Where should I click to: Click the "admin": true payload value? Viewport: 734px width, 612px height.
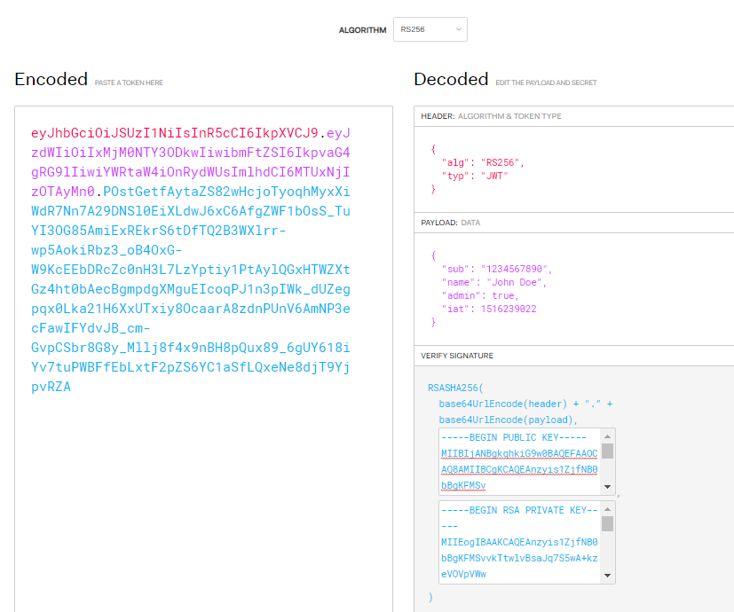(x=503, y=295)
